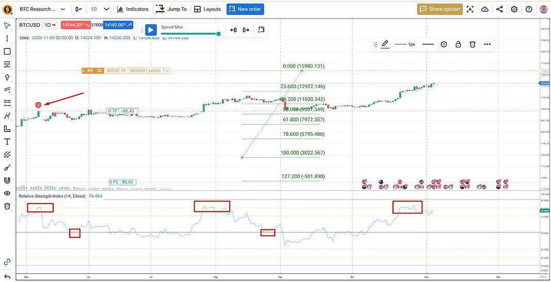551x282 pixels.
Task: Select the ruler measure tool
Action: 7,129
